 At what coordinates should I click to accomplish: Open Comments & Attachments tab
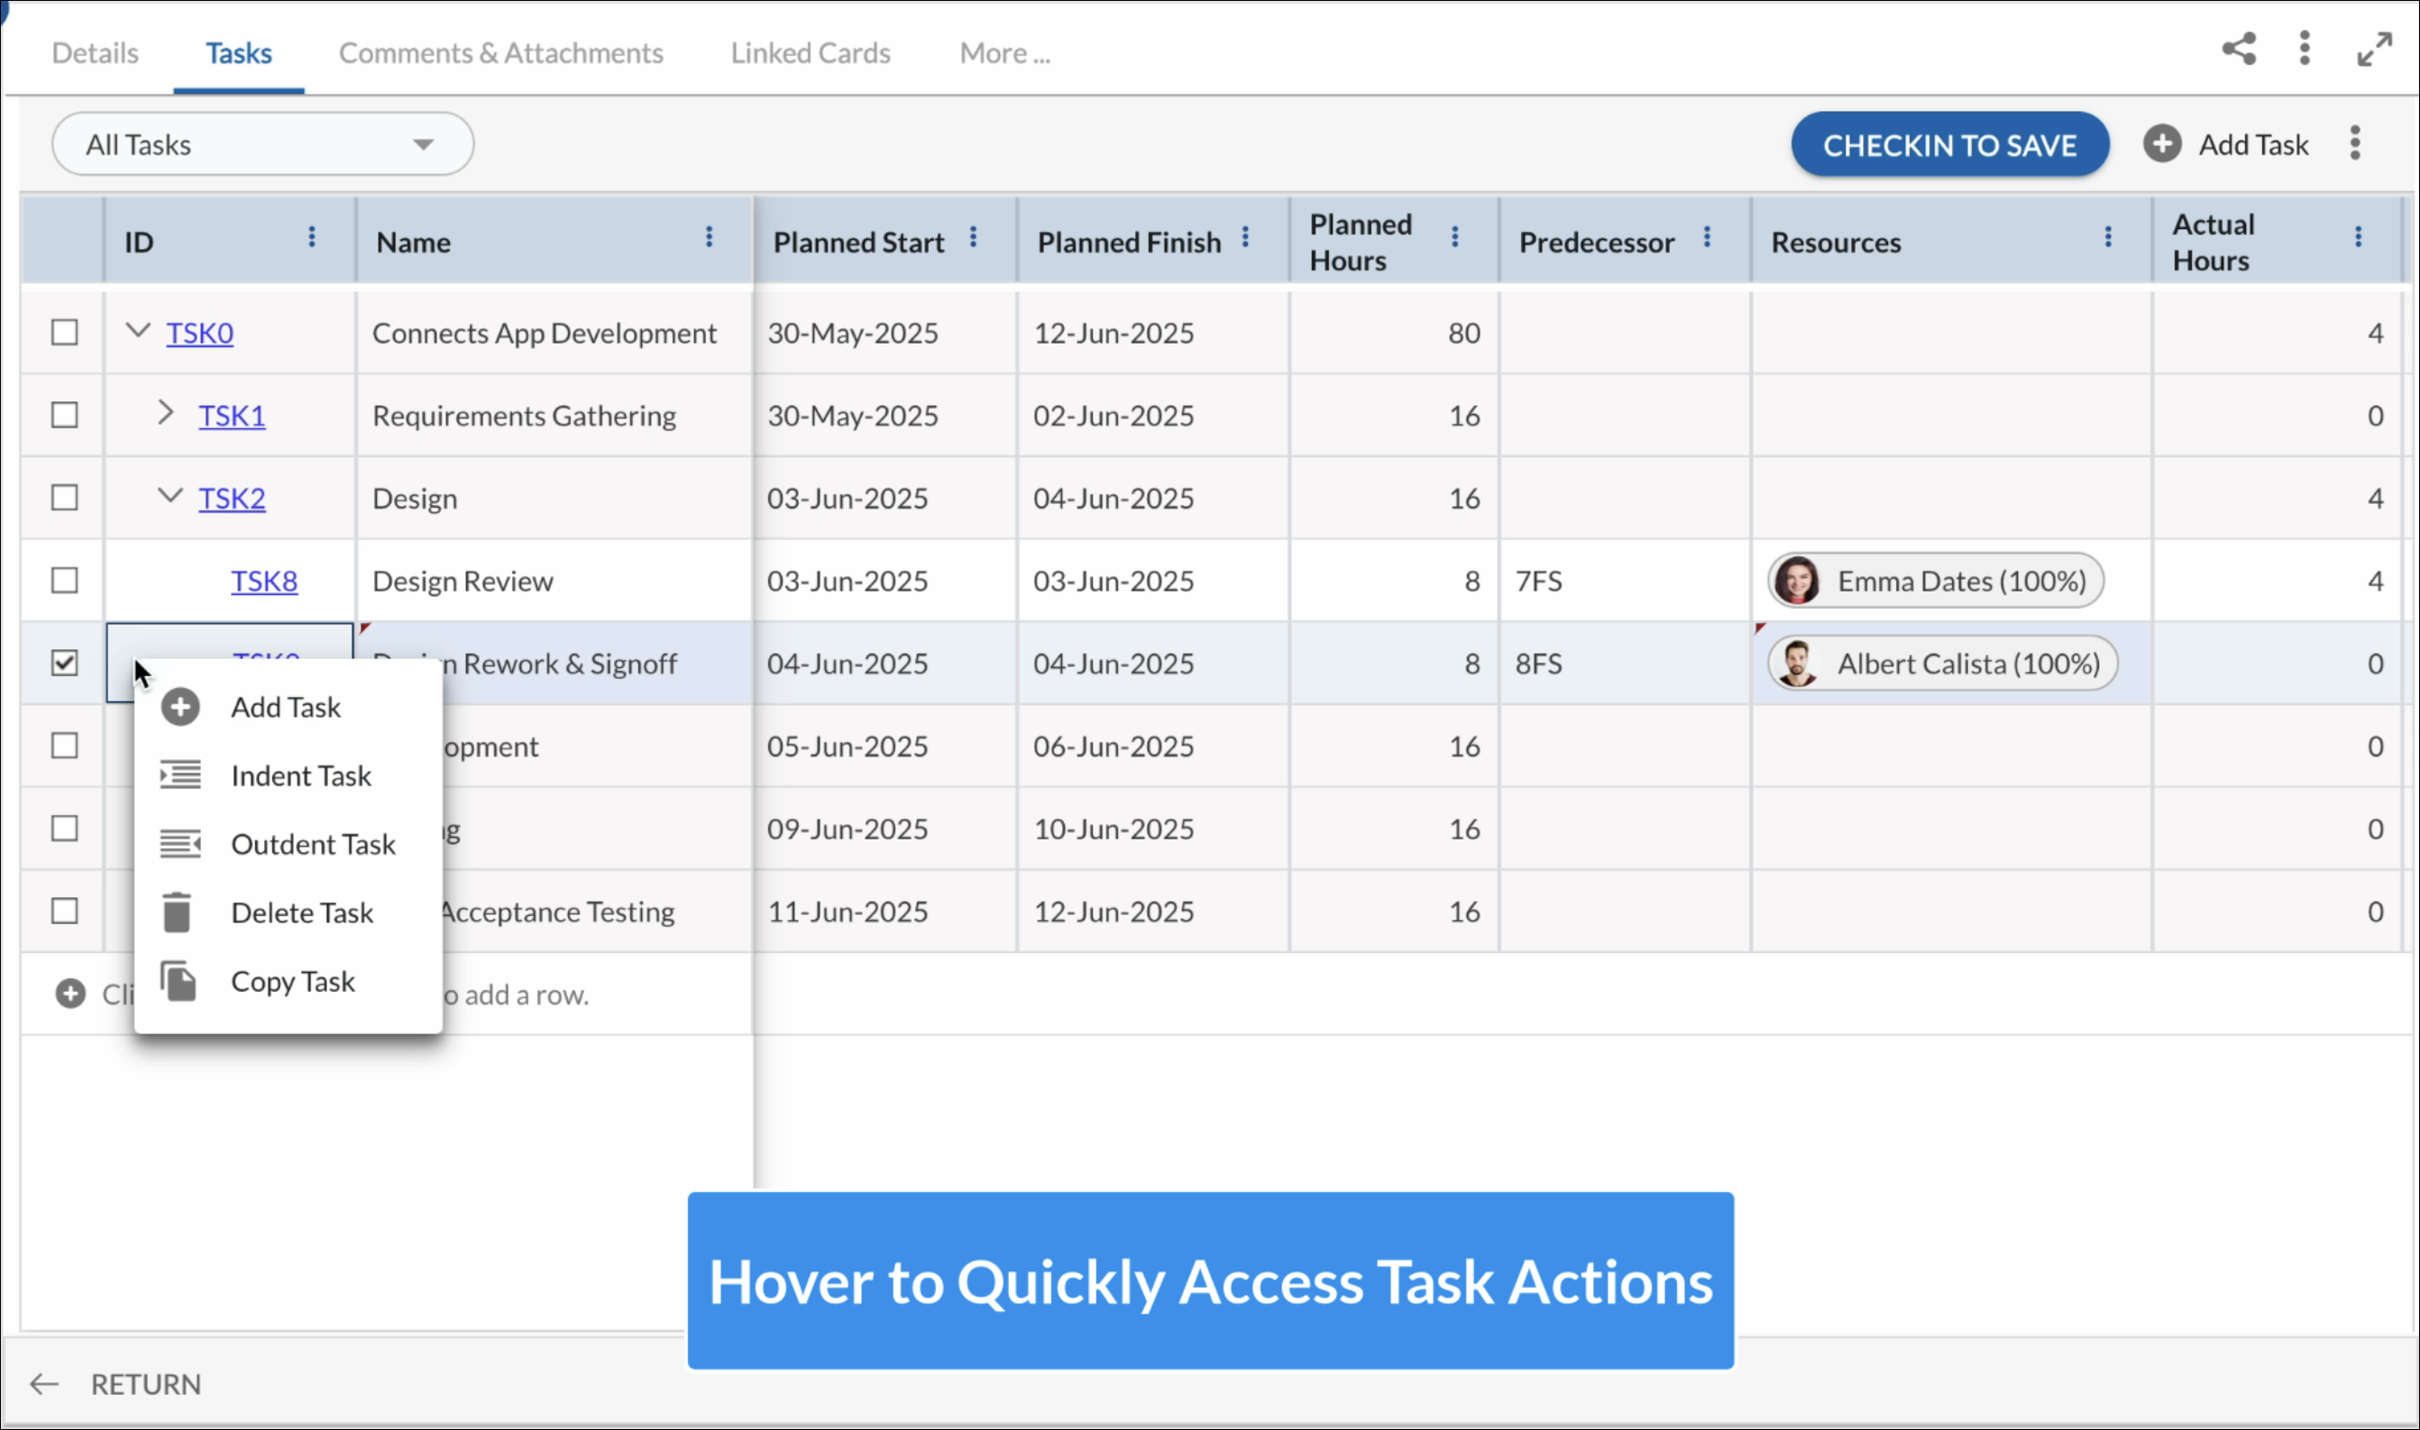click(501, 53)
